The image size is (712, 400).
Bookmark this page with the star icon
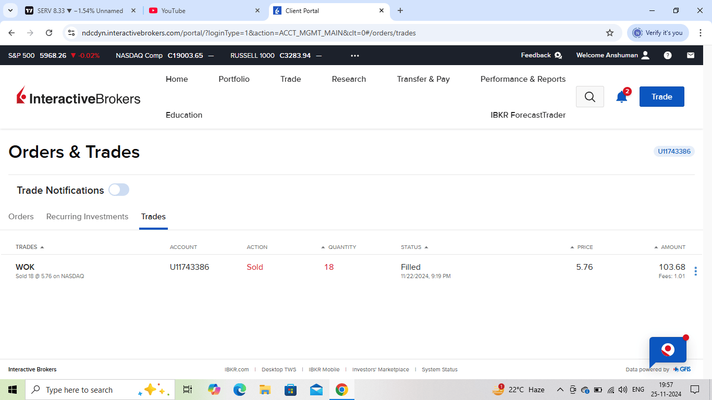(610, 33)
